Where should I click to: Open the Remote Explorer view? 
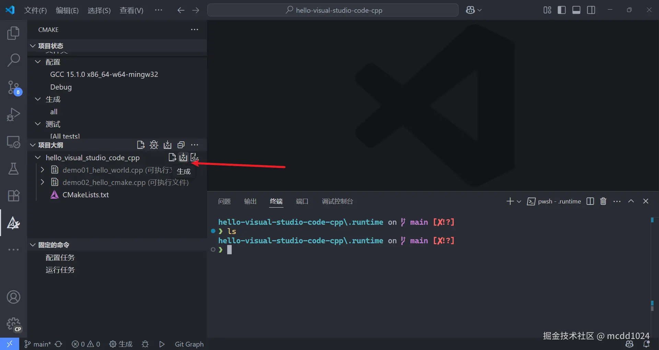[x=13, y=141]
